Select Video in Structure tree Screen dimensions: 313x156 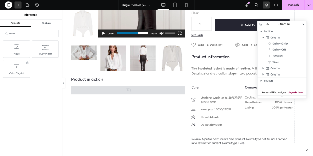pyautogui.click(x=276, y=62)
